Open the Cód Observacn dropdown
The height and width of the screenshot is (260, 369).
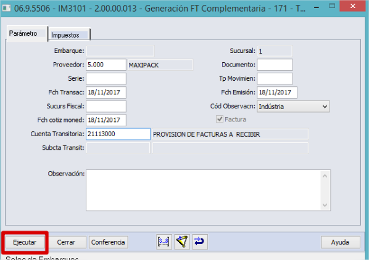click(293, 107)
